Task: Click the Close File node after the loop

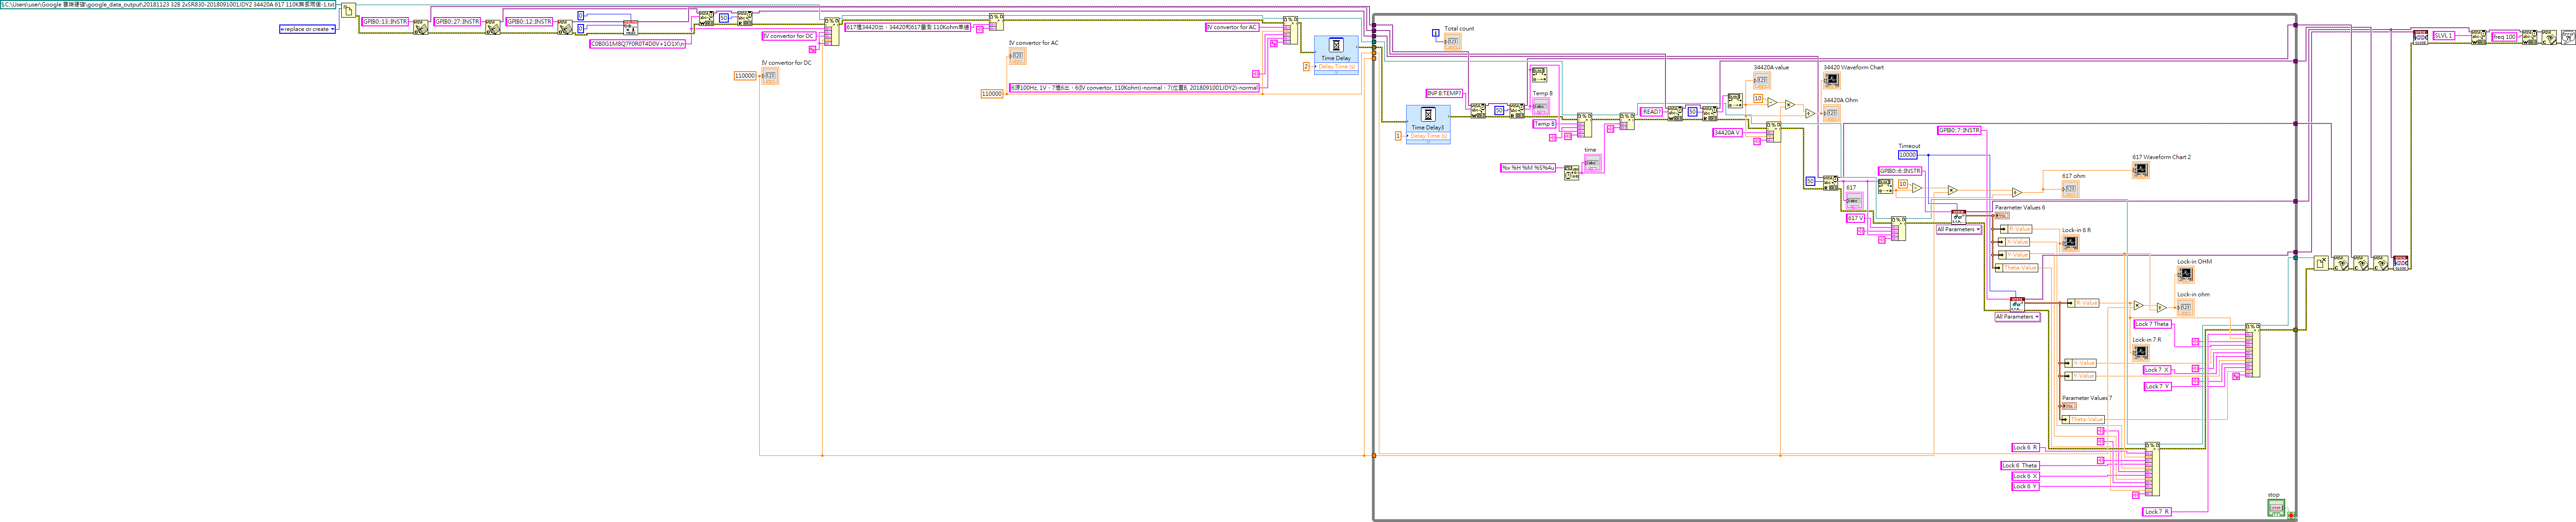Action: tap(2321, 263)
